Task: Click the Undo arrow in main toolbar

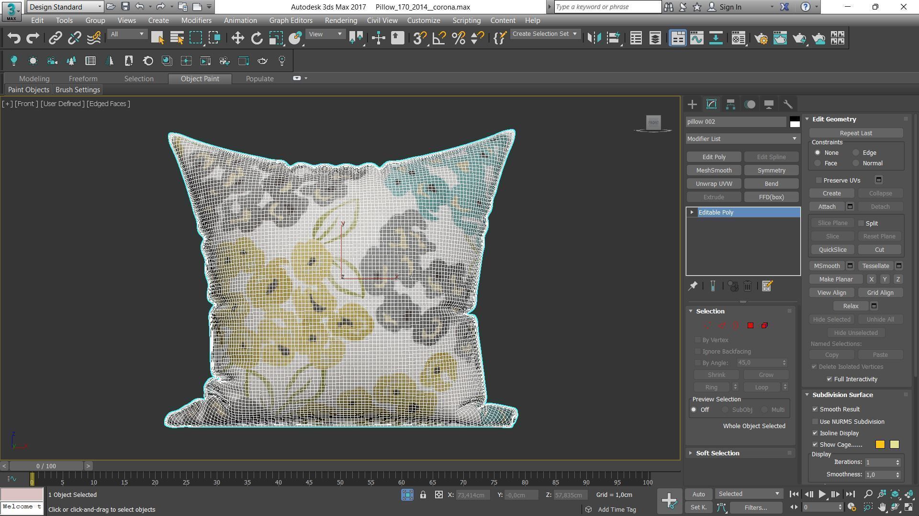Action: click(x=14, y=38)
